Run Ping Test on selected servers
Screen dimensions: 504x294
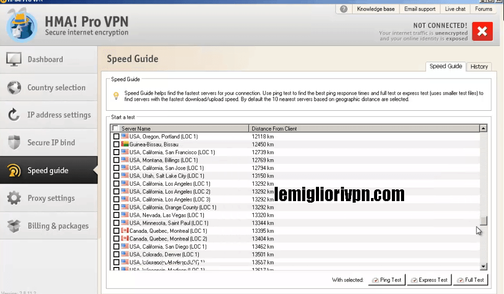click(387, 280)
